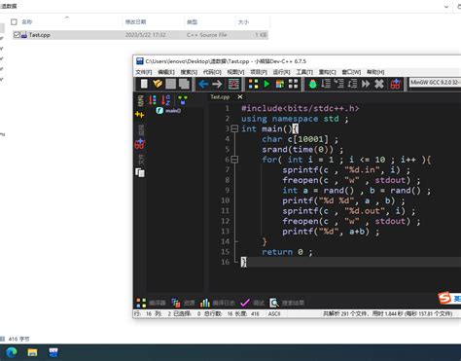This screenshot has width=461, height=361.
Task: Click the Compile and Run toolbar icon
Action: 280,84
